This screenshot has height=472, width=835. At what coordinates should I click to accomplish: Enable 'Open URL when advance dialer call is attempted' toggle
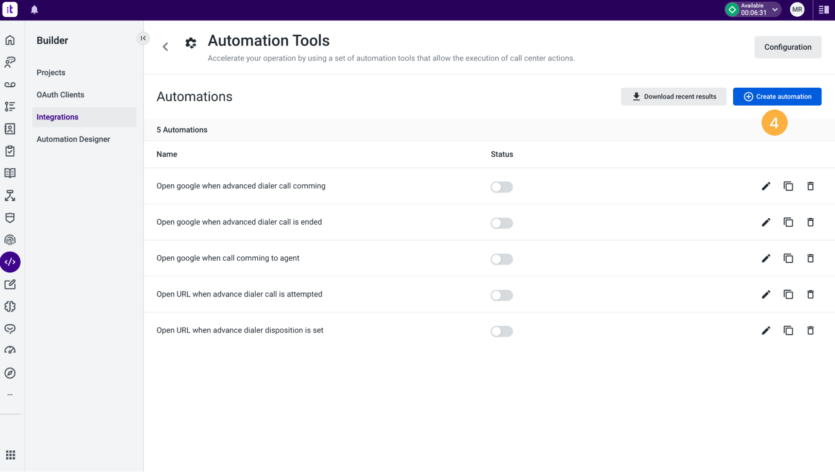pyautogui.click(x=502, y=295)
